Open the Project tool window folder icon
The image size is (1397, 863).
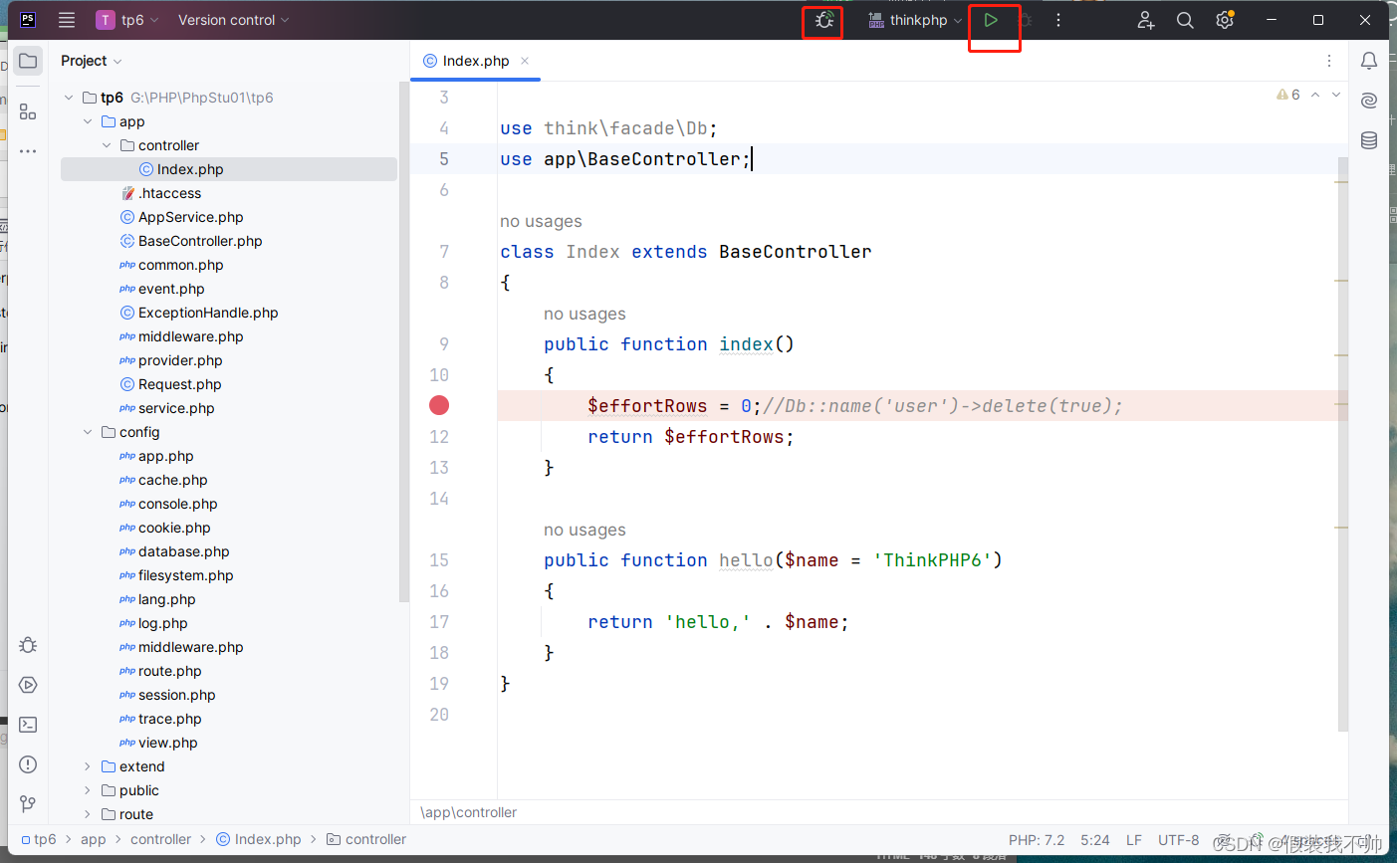(x=28, y=61)
